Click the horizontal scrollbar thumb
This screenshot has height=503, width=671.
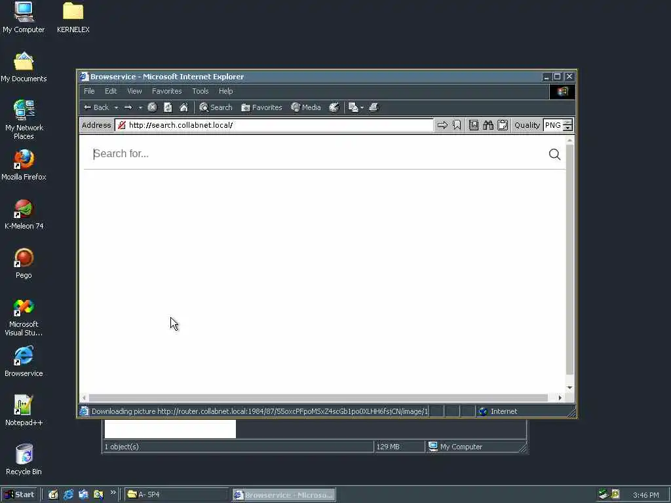click(318, 398)
